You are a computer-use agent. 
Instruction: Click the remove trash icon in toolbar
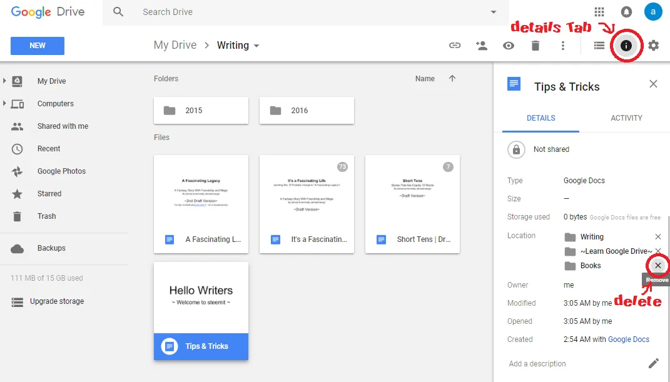pyautogui.click(x=535, y=45)
